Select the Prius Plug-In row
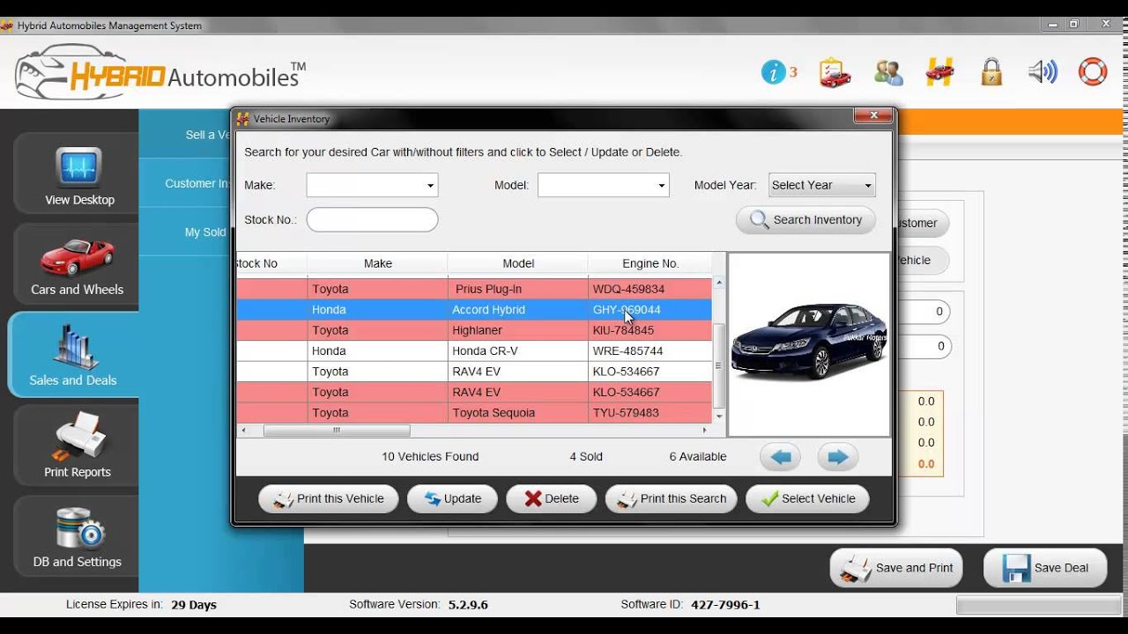Image resolution: width=1128 pixels, height=634 pixels. (474, 289)
